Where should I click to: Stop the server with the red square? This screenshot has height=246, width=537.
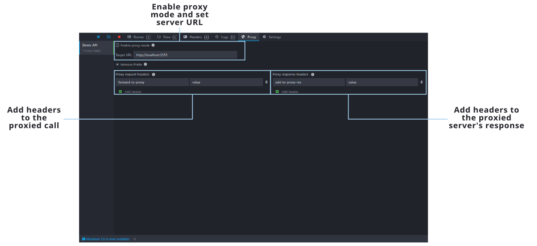click(x=119, y=37)
